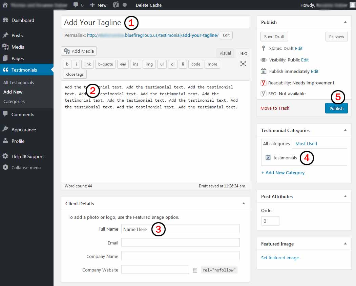
Task: Insert bold tag with b button
Action: 67,64
